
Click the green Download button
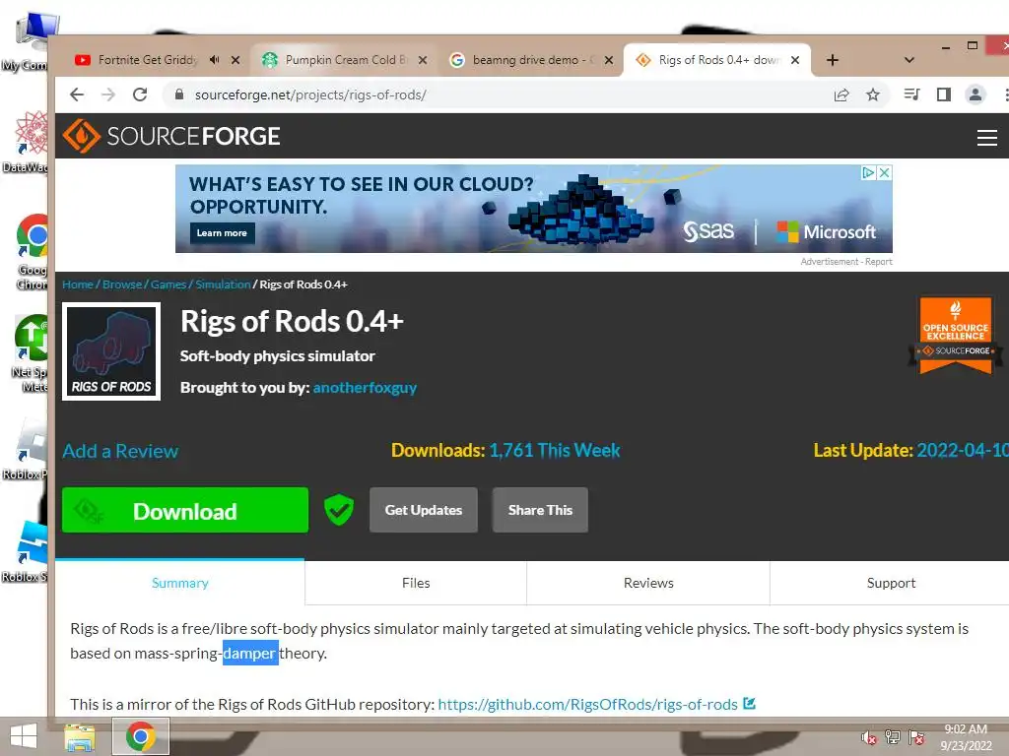point(185,510)
